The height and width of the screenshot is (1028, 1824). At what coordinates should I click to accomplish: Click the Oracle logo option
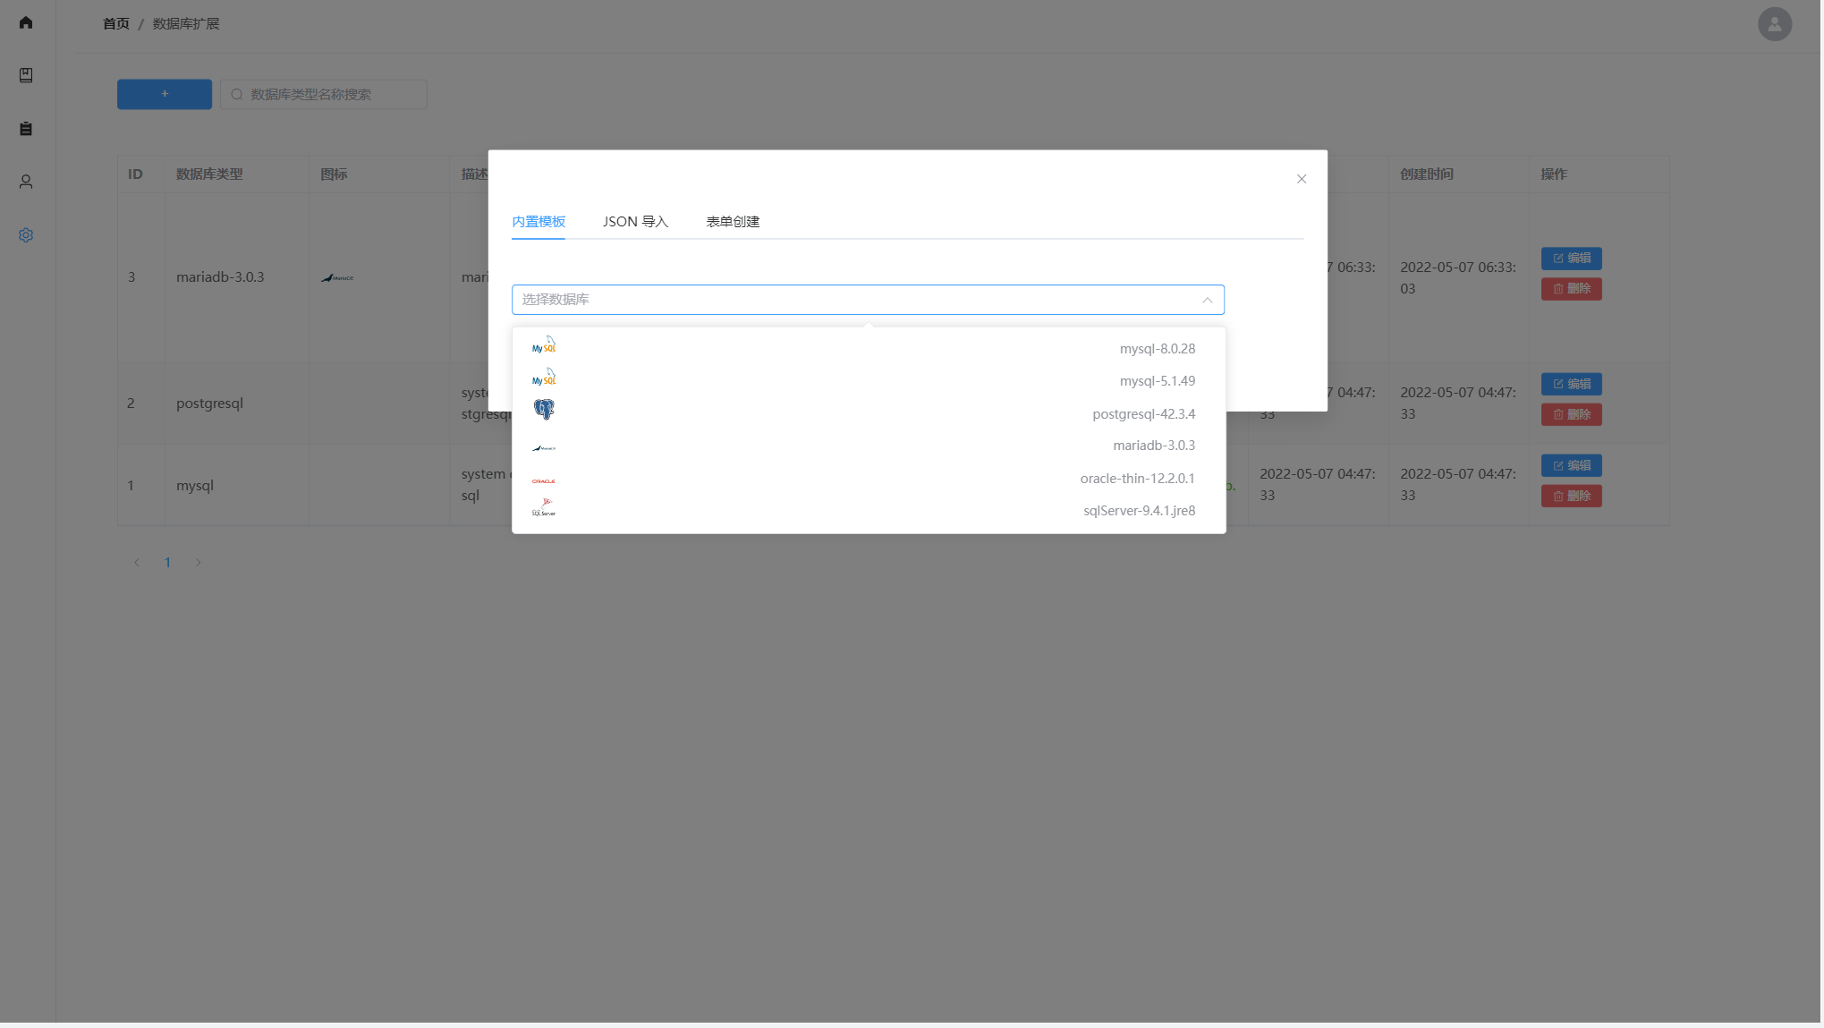pos(544,480)
